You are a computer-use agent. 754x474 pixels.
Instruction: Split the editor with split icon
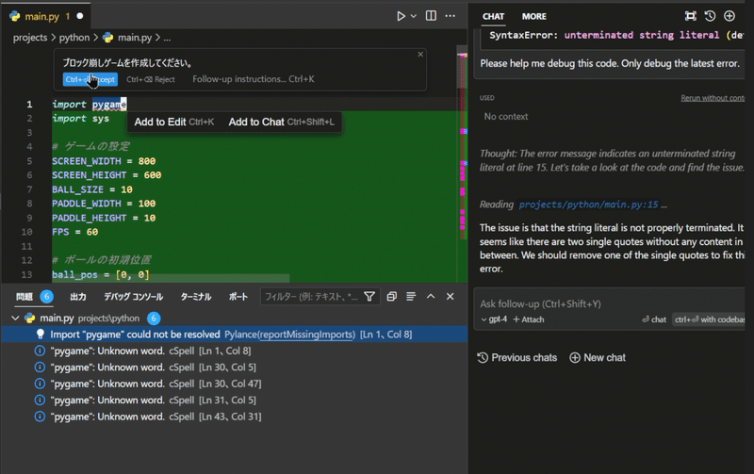[432, 16]
